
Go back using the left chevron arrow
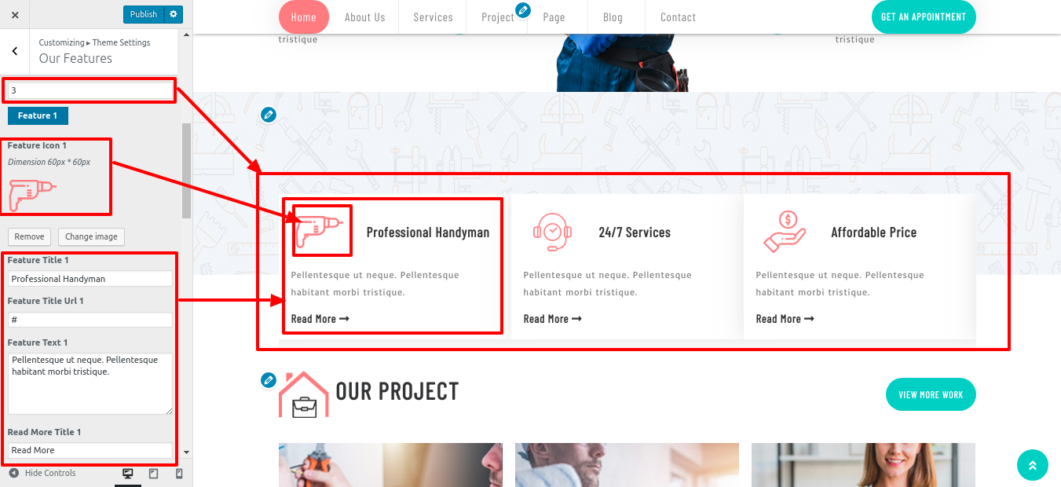tap(15, 51)
